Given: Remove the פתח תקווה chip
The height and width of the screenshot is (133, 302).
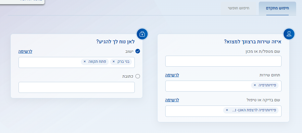Looking at the screenshot, I should click(85, 61).
